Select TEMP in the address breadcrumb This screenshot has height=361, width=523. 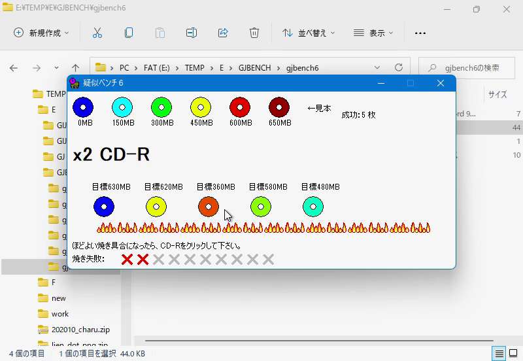click(x=194, y=68)
